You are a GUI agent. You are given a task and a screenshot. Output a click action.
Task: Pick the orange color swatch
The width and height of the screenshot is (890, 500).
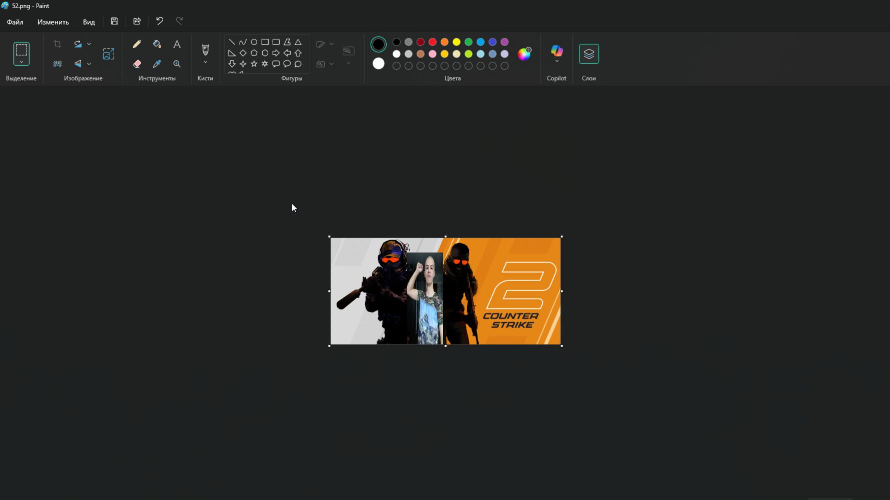444,42
